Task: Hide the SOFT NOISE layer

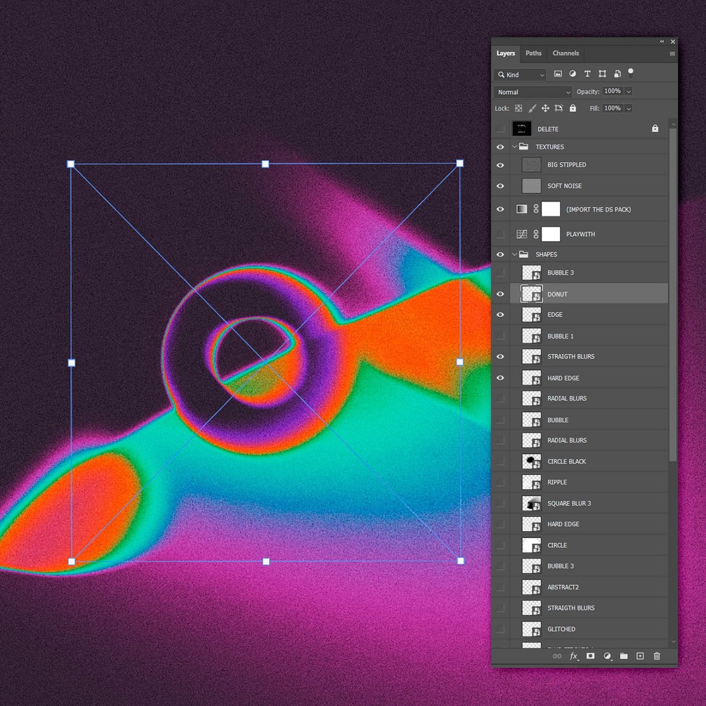Action: tap(500, 186)
